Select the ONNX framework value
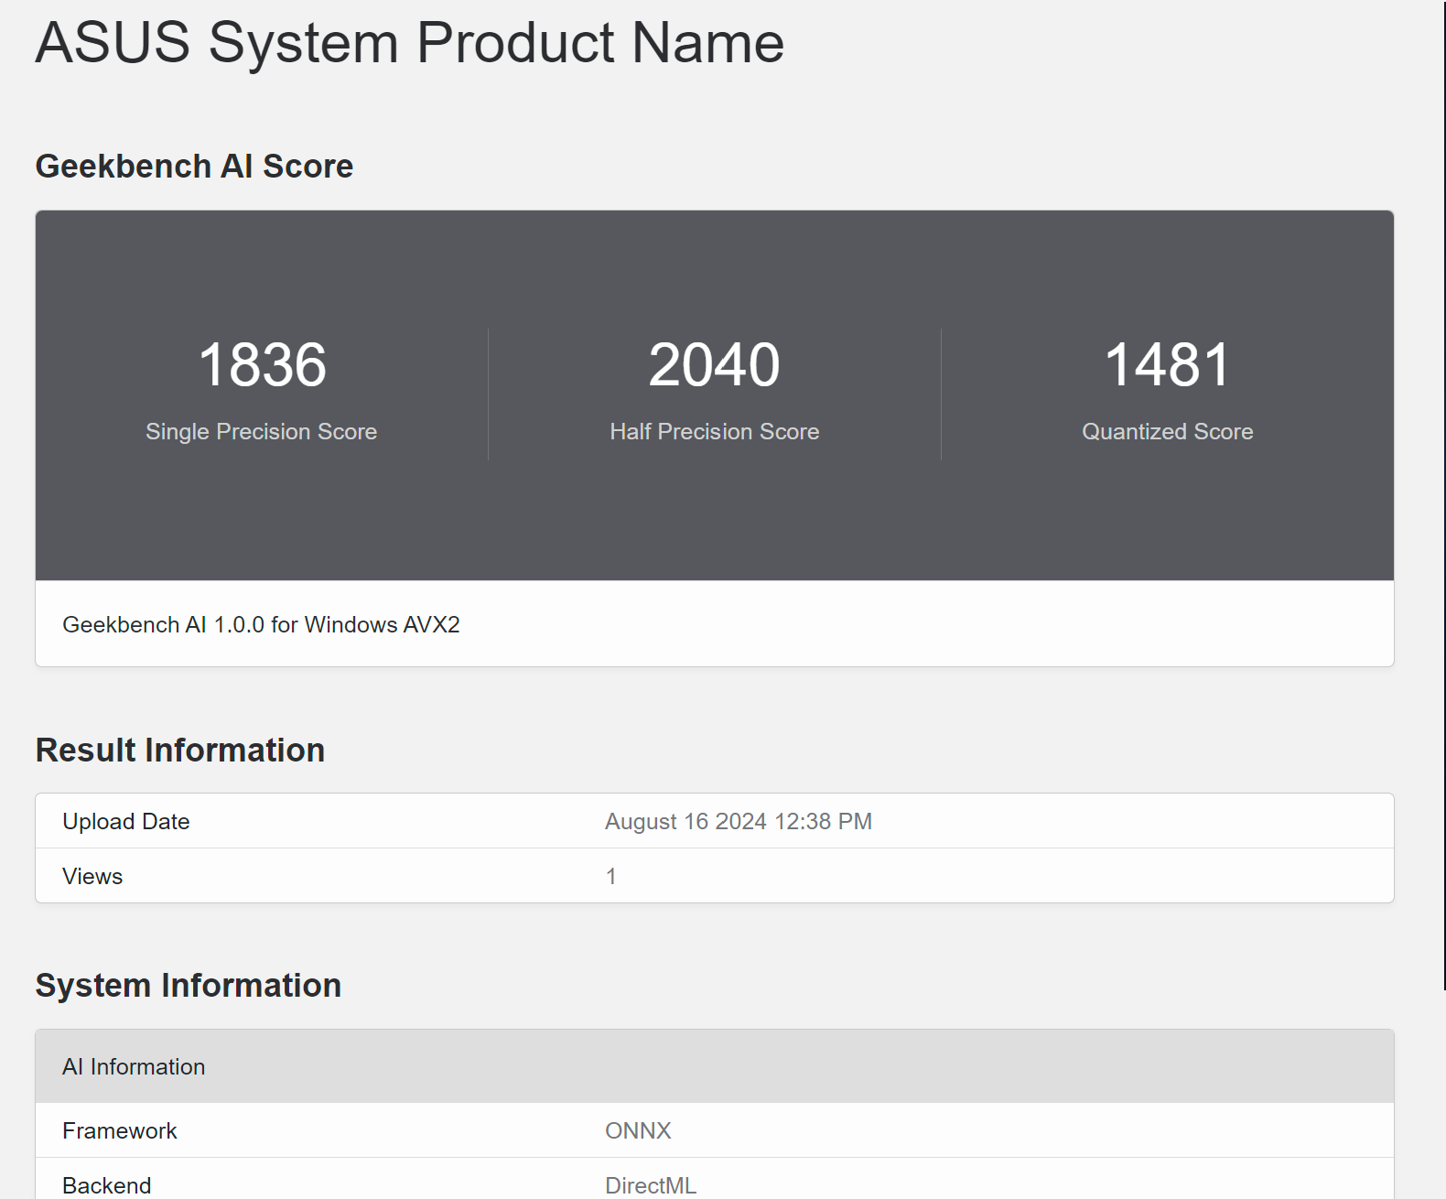This screenshot has height=1199, width=1446. 639,1130
